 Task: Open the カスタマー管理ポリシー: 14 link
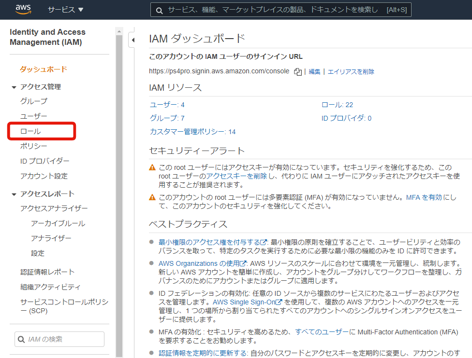192,132
